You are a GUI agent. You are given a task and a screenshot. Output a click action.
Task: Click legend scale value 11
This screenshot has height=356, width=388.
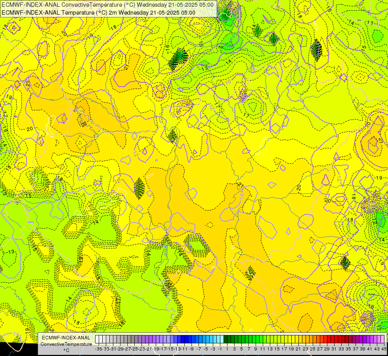click(x=263, y=349)
